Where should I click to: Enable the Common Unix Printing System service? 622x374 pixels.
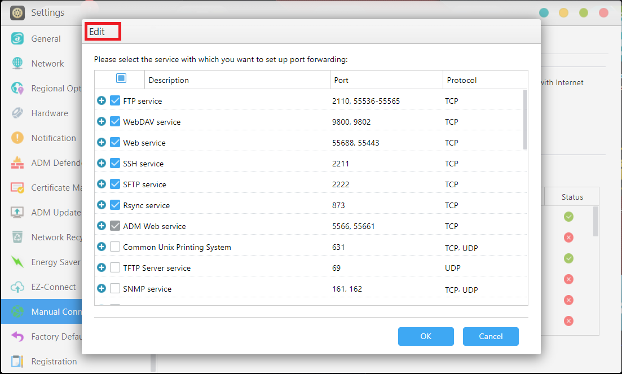116,247
